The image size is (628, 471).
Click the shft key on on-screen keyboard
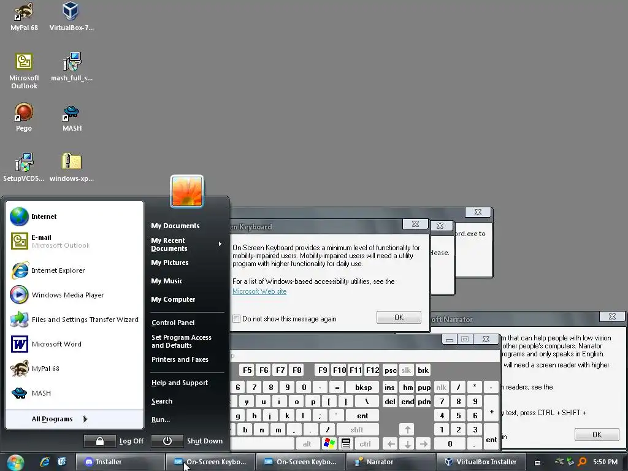coord(357,430)
